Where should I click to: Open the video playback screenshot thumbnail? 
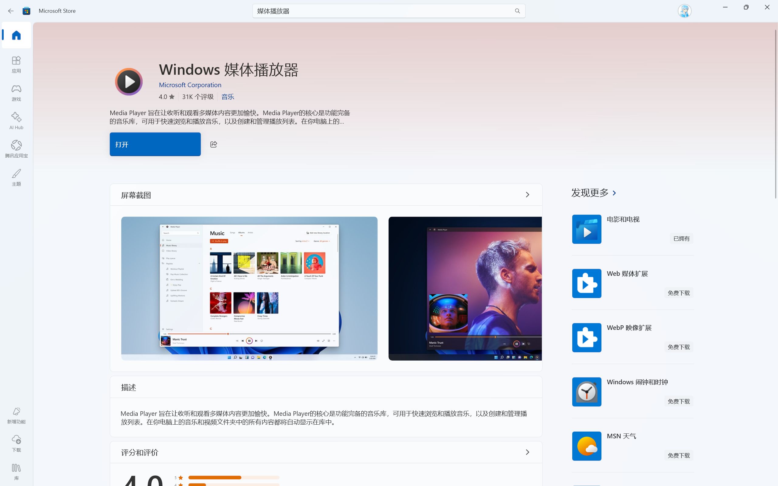click(465, 288)
